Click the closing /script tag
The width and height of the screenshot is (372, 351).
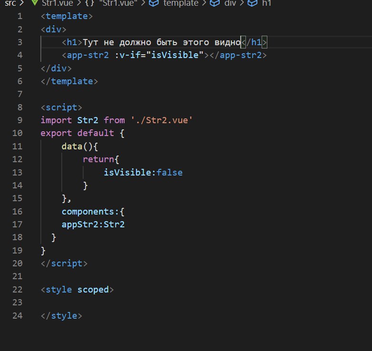(x=64, y=263)
